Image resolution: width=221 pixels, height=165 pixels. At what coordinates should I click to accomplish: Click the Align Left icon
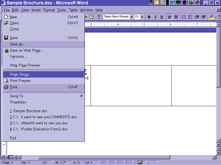pyautogui.click(x=170, y=17)
